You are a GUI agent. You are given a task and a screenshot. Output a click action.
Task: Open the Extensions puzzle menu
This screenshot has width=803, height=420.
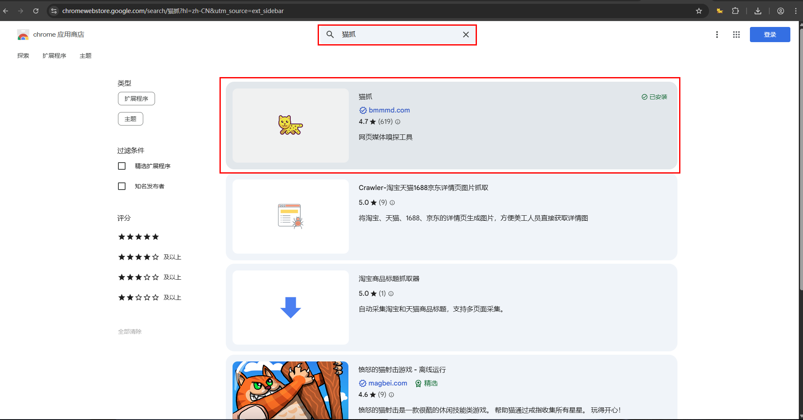736,11
